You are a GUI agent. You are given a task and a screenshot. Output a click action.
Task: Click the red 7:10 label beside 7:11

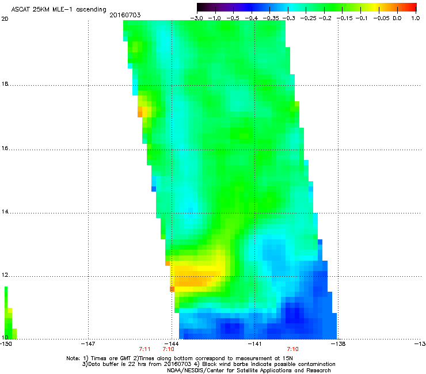[169, 349]
